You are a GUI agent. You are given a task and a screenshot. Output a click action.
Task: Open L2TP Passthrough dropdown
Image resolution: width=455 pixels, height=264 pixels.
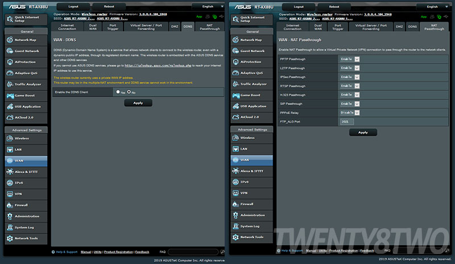[x=350, y=68]
